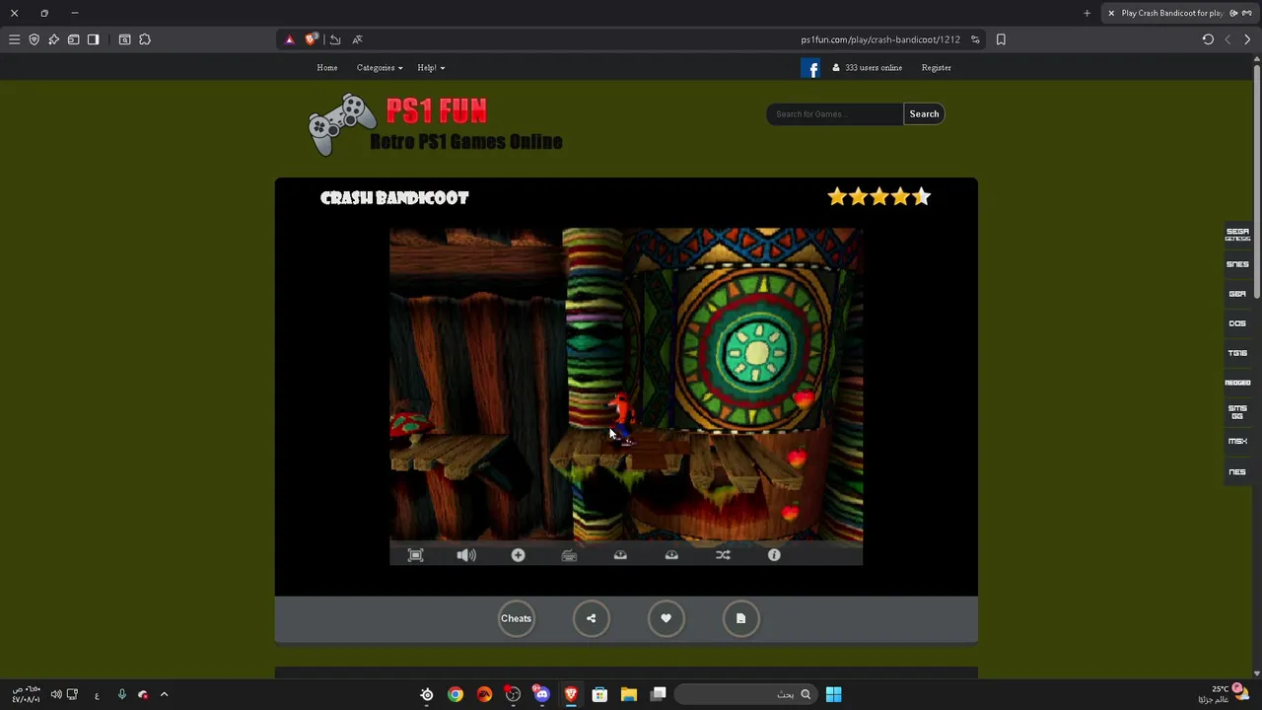Open the wallet toolbar icon
This screenshot has width=1262, height=710.
(73, 39)
